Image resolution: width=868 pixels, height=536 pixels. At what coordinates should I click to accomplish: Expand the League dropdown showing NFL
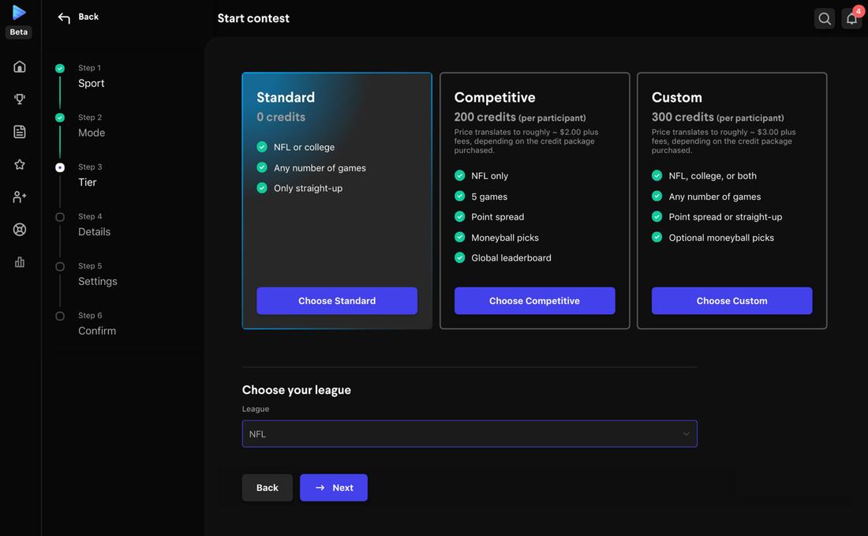(x=470, y=433)
